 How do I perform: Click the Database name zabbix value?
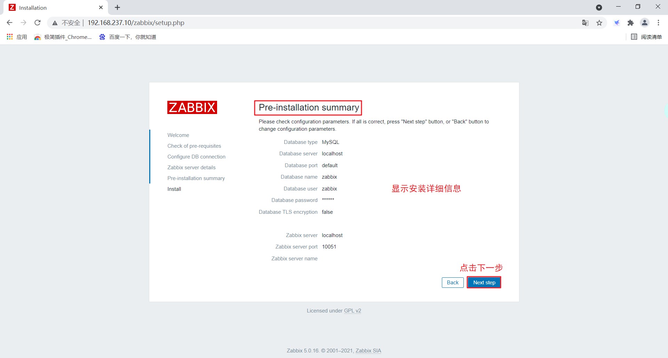(329, 177)
